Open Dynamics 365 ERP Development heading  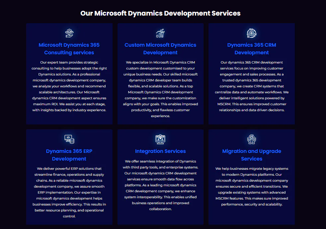[x=69, y=155]
